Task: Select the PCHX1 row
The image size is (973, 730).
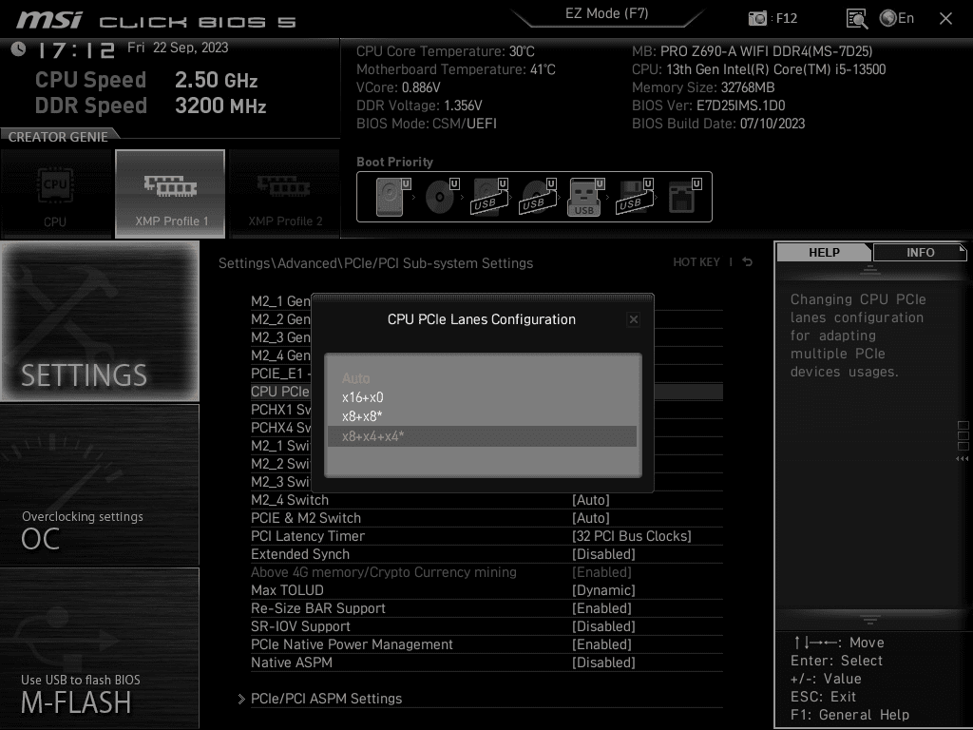Action: pos(280,409)
